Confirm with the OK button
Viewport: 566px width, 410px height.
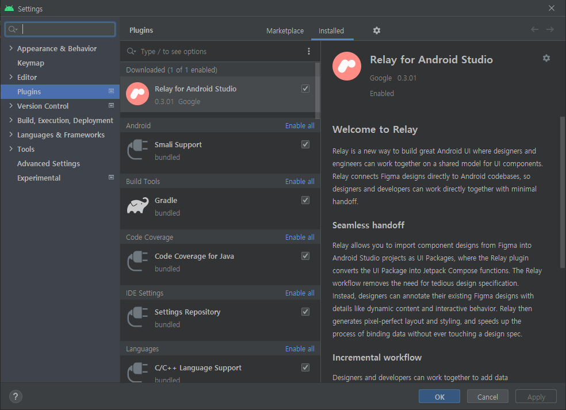tap(439, 397)
